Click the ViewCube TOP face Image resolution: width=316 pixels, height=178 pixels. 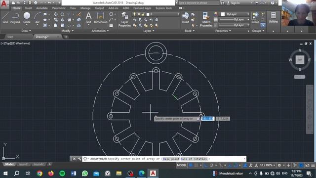click(300, 60)
